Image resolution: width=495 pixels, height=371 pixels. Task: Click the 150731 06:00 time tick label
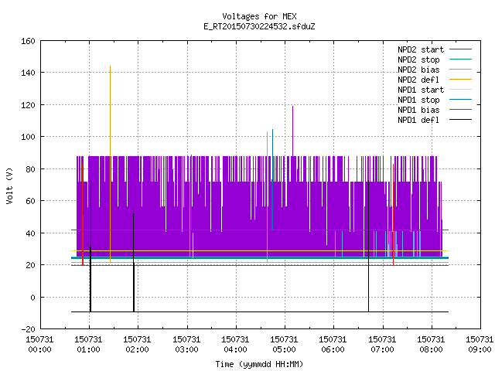click(333, 345)
